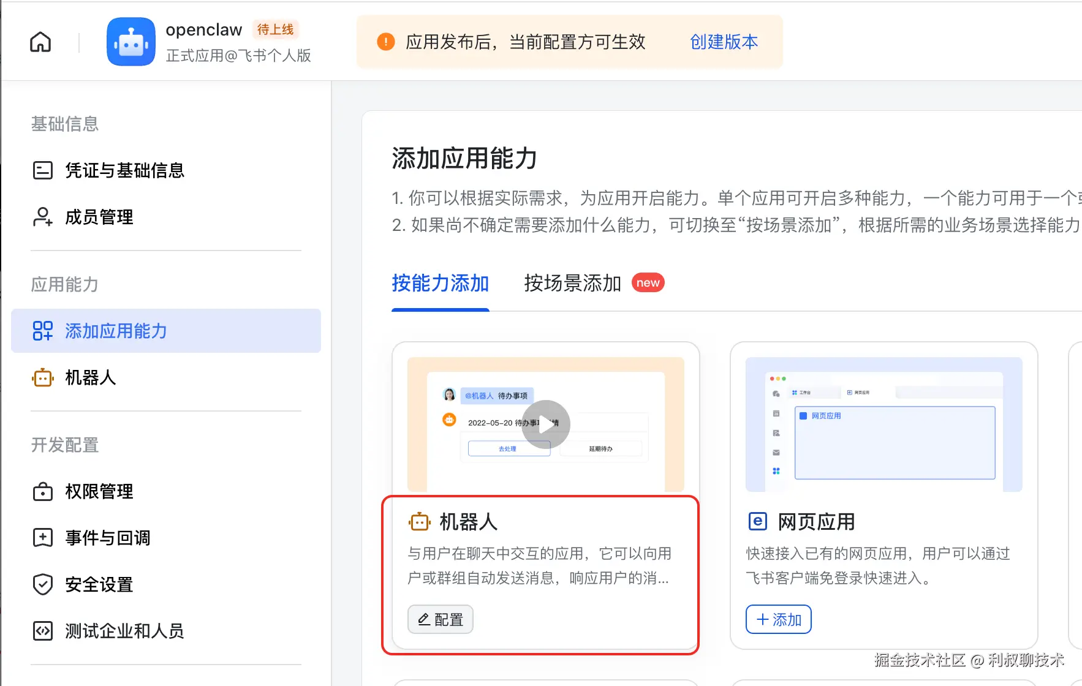Click the openclaw robot app logo
1082x686 pixels.
[131, 42]
